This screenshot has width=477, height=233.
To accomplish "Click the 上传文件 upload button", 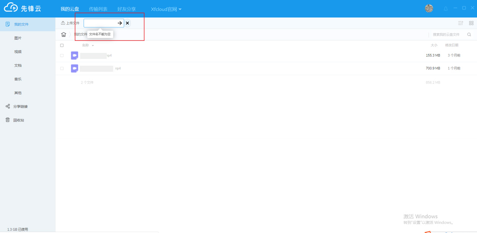I will [70, 23].
